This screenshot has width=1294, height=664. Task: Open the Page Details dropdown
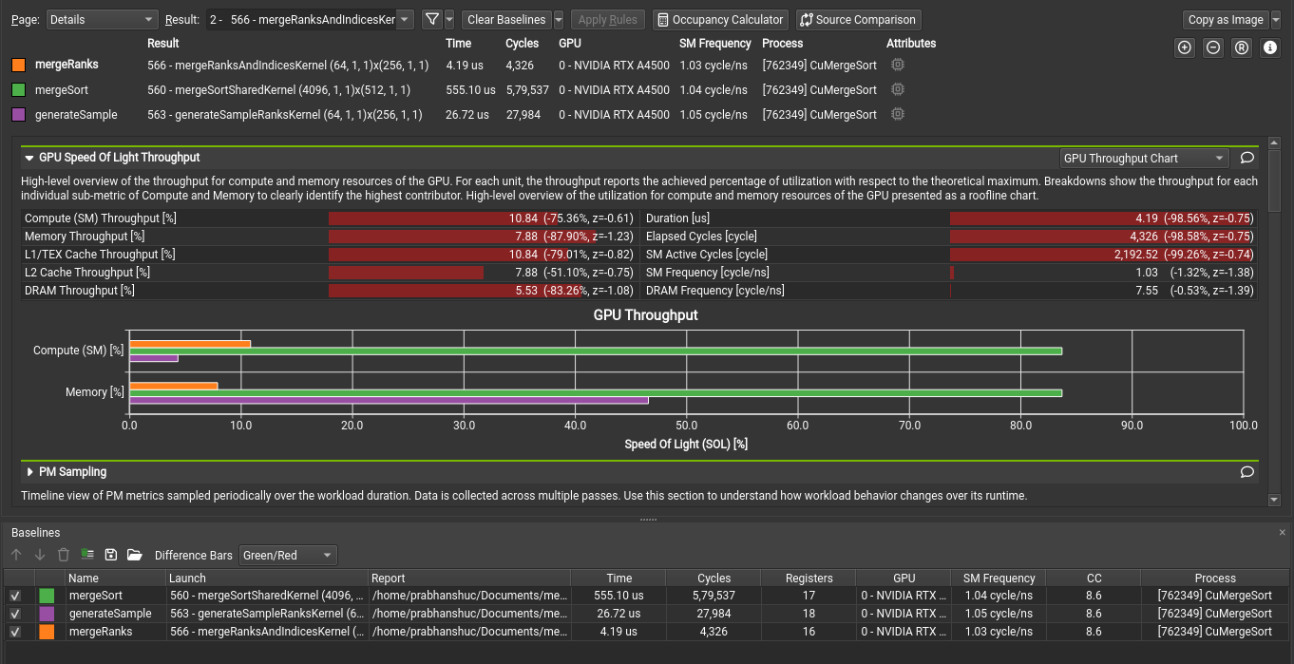pyautogui.click(x=102, y=18)
